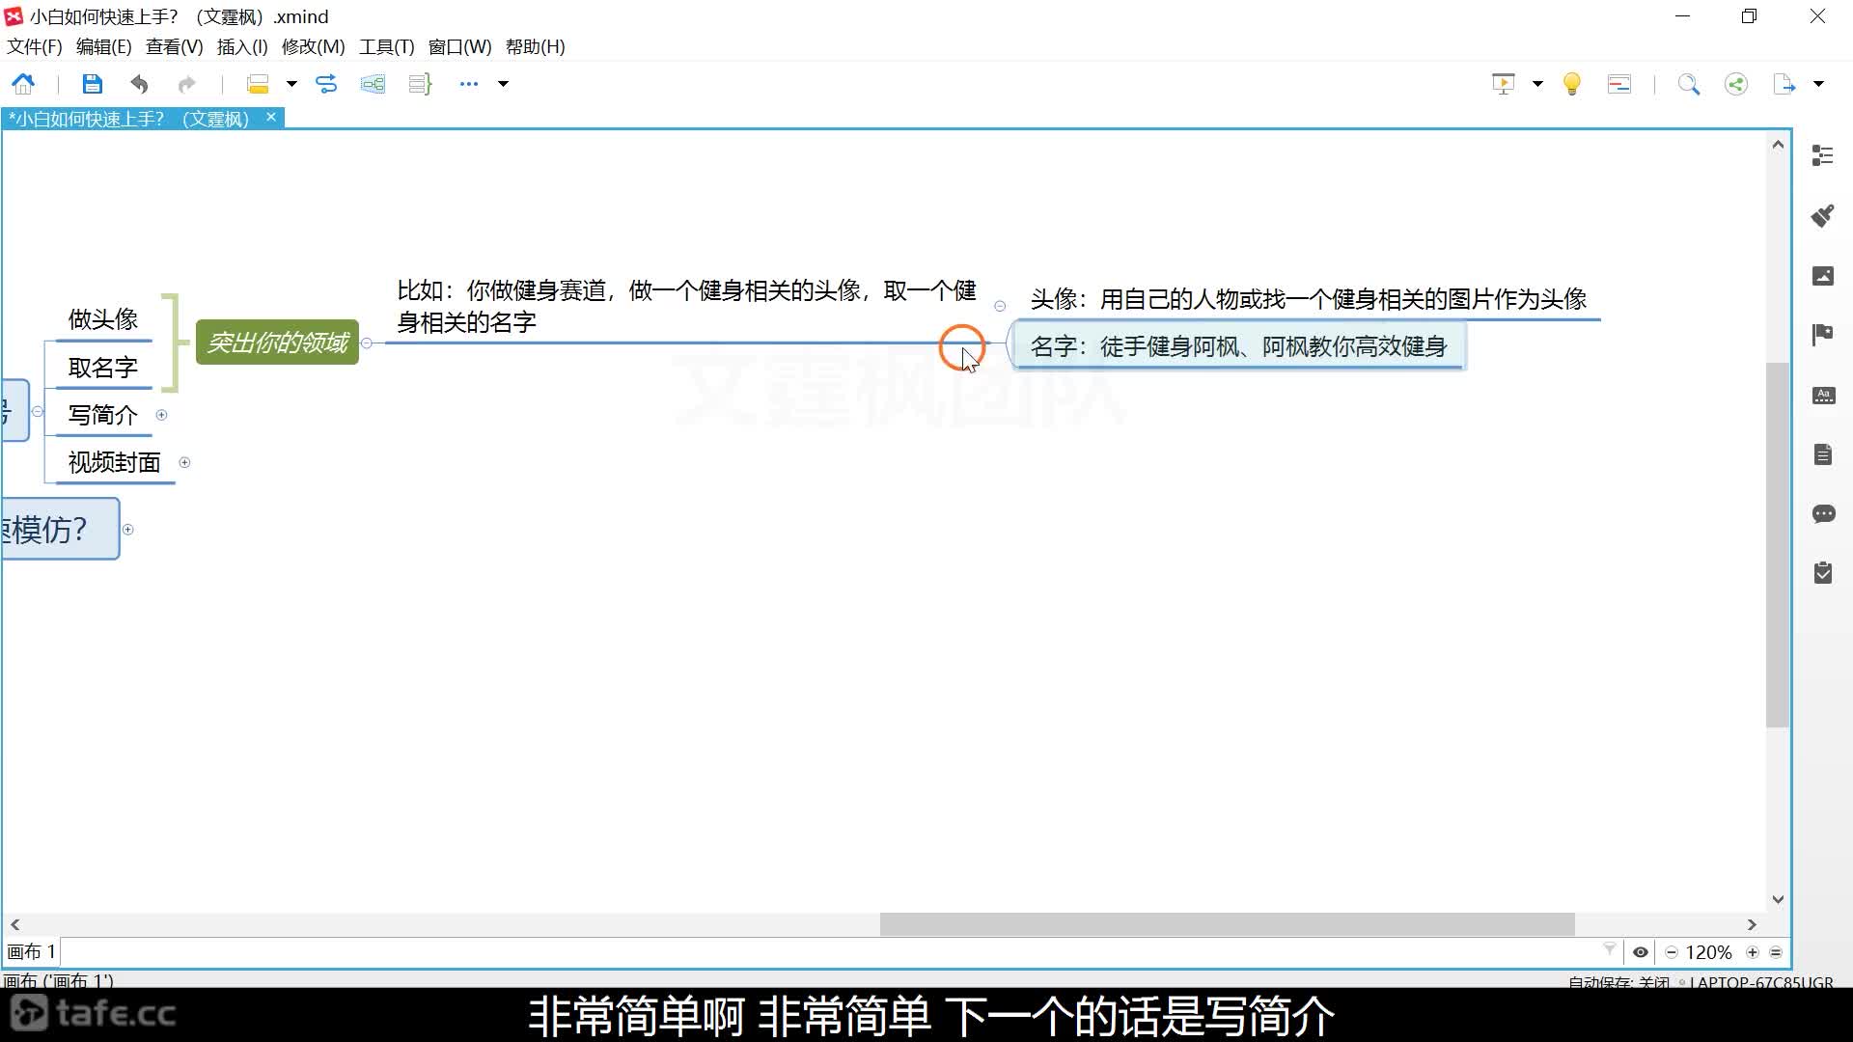Open the 窗口(W) menu
Viewport: 1853px width, 1042px height.
coord(459,46)
